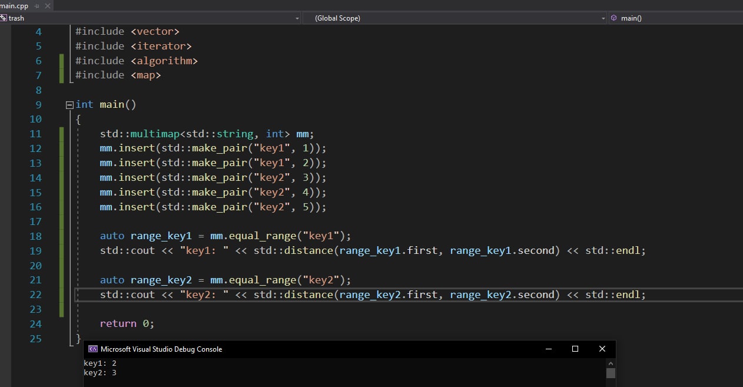Close the Debug Console window

click(x=602, y=349)
